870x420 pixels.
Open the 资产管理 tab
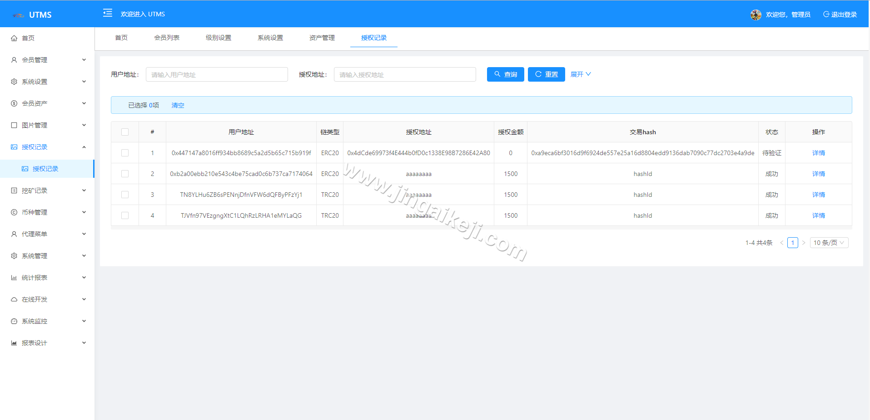coord(322,38)
